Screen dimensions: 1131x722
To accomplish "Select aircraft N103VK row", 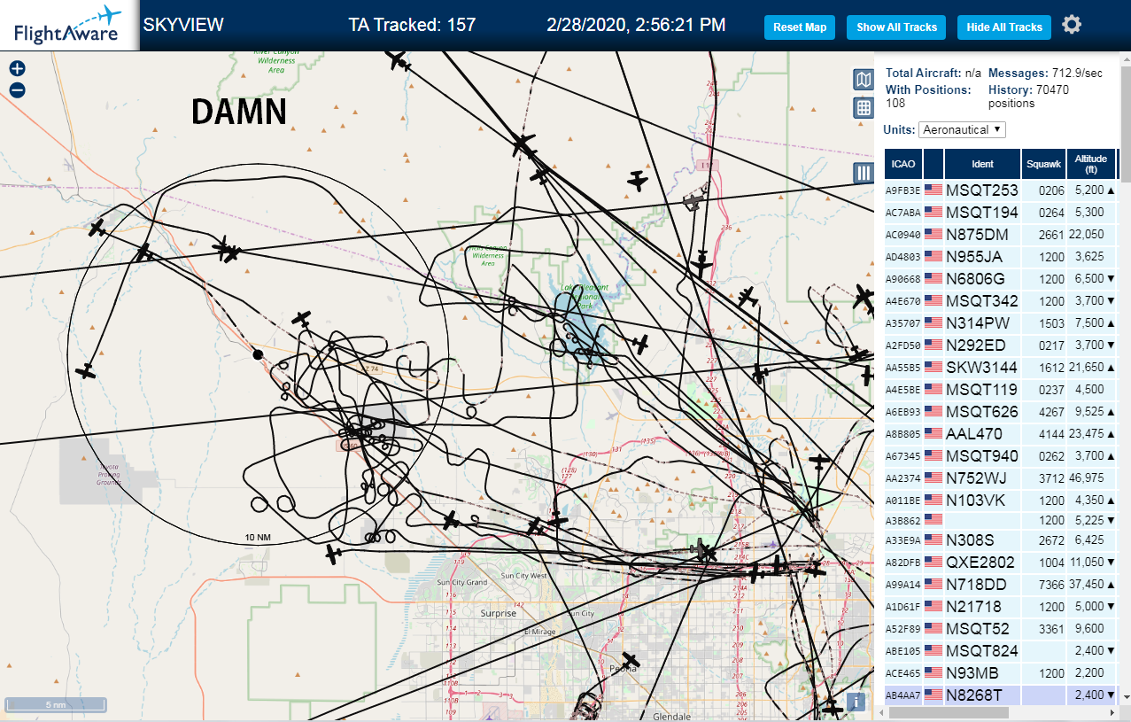I will click(x=1001, y=500).
